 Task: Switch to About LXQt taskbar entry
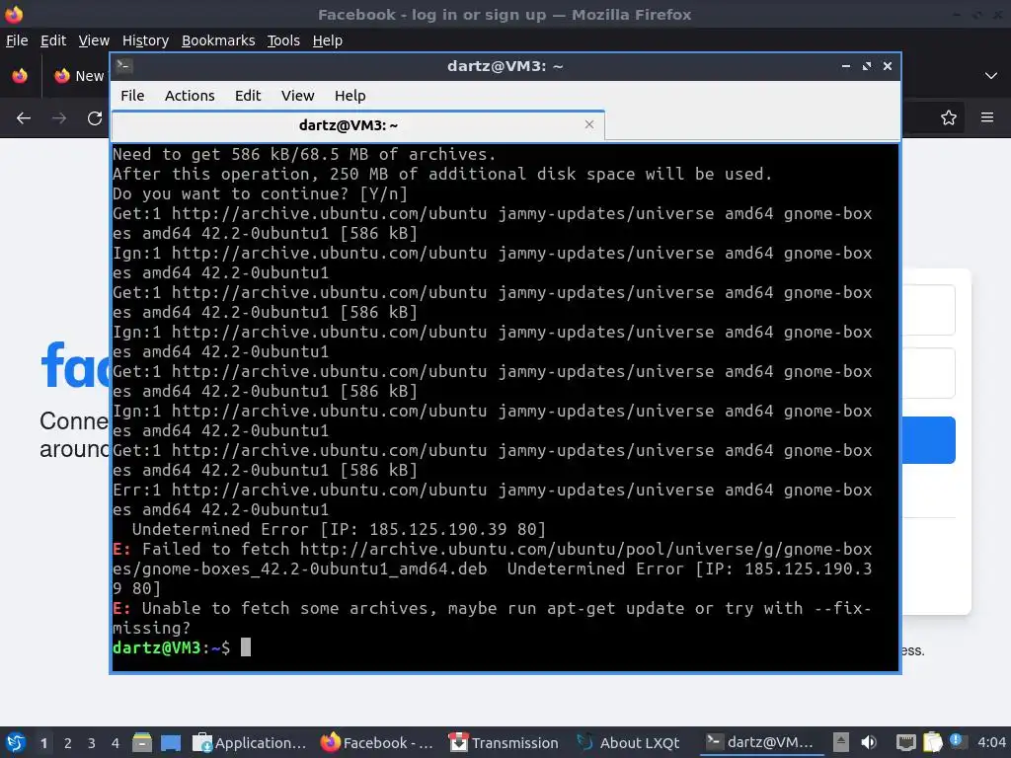[631, 742]
